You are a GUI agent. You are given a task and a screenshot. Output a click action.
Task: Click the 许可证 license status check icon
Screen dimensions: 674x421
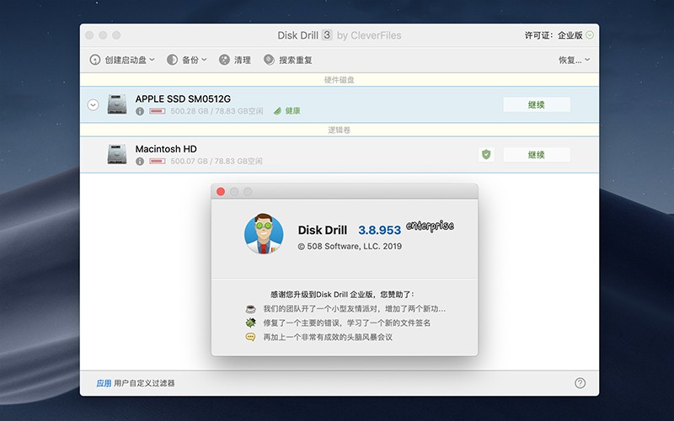tap(590, 35)
